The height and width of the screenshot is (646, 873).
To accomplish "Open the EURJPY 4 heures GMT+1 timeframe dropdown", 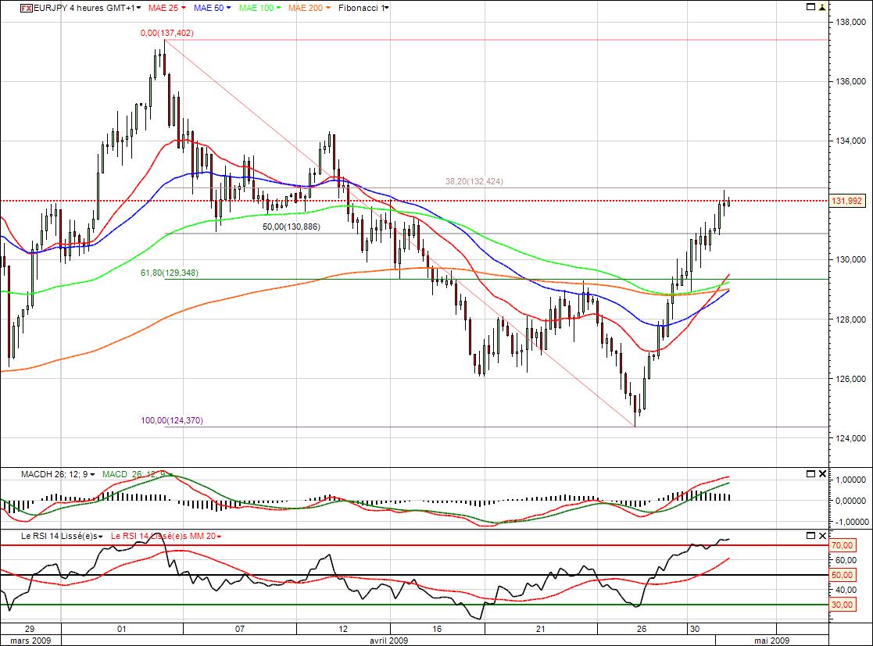I will tap(137, 8).
